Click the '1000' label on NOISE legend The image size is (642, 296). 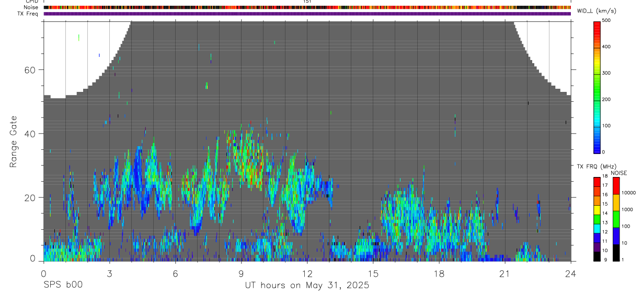coord(627,209)
